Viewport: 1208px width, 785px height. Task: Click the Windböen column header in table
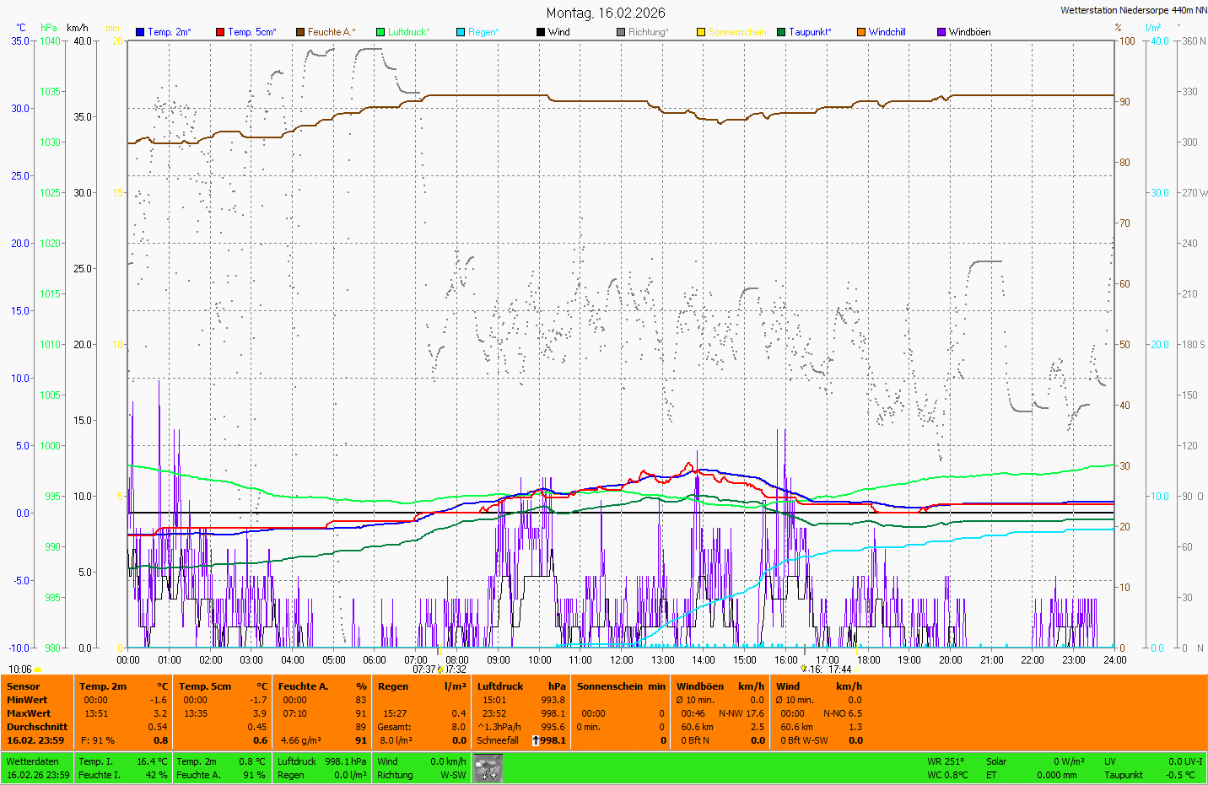pyautogui.click(x=700, y=686)
